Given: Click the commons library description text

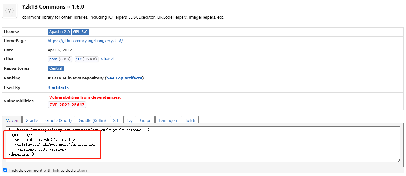Looking at the screenshot, I should (123, 17).
